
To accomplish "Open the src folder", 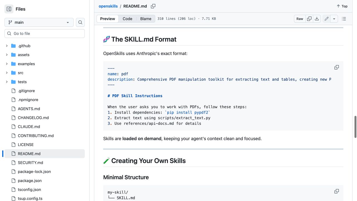I will pyautogui.click(x=21, y=73).
